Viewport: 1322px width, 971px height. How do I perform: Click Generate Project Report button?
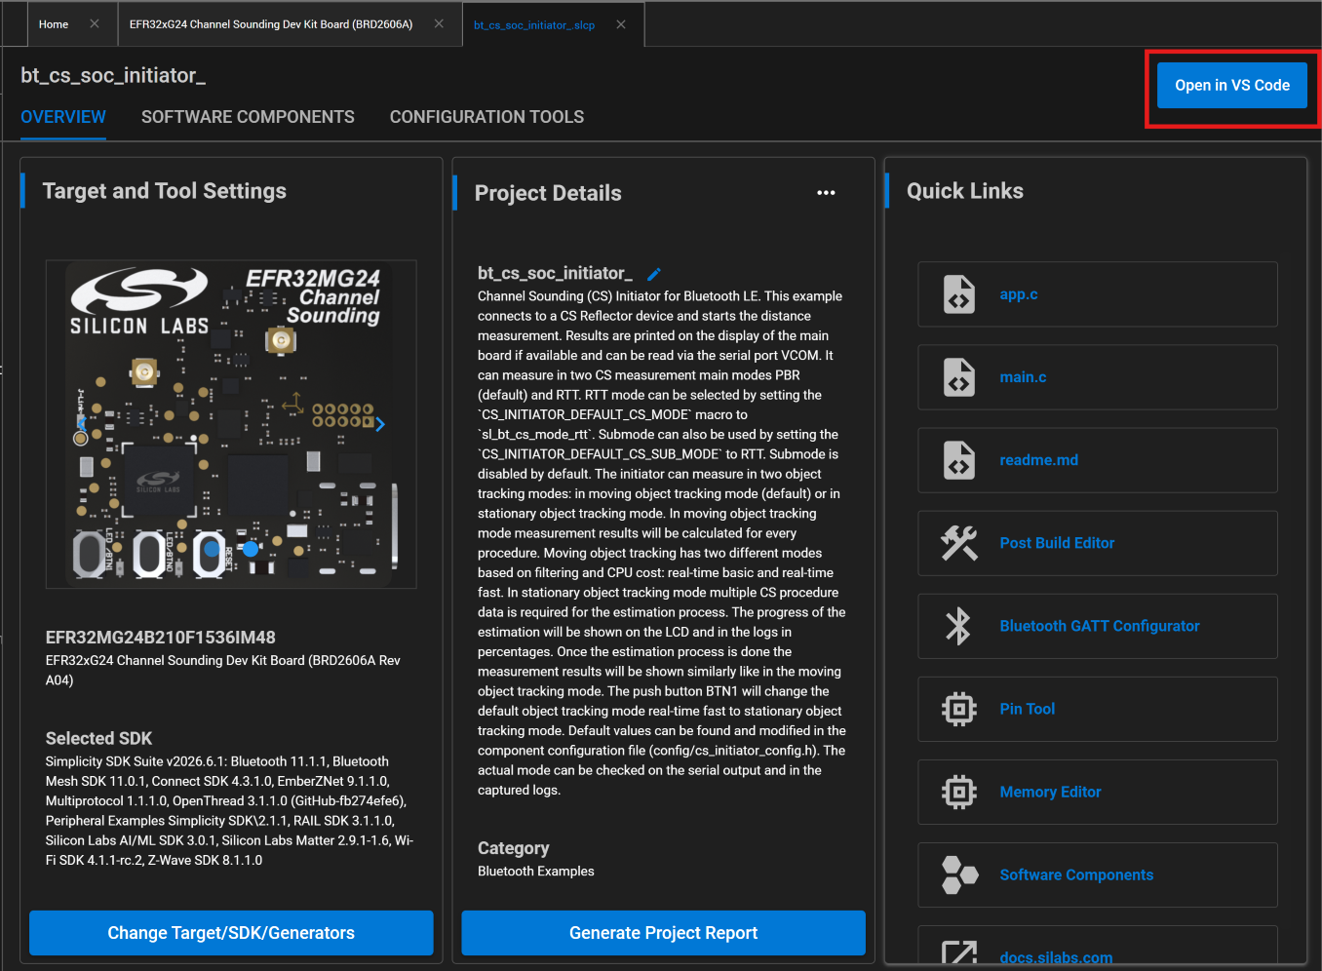pyautogui.click(x=663, y=933)
